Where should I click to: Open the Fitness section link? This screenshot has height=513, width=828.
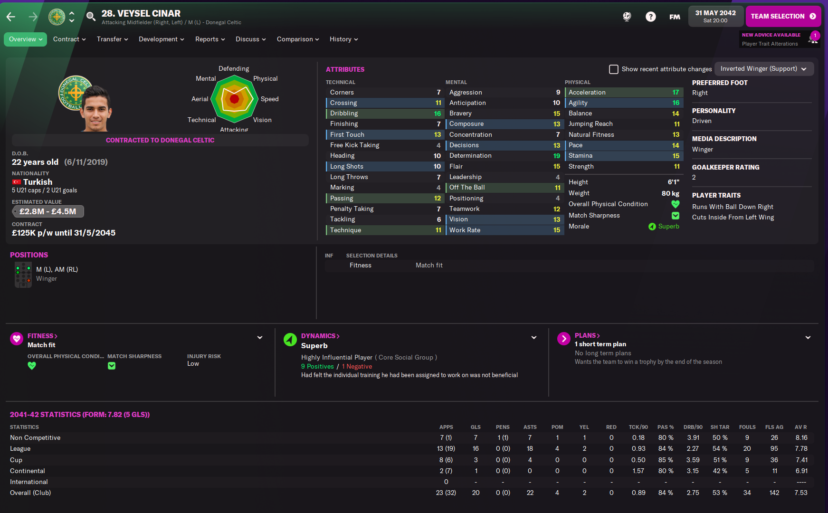coord(42,336)
